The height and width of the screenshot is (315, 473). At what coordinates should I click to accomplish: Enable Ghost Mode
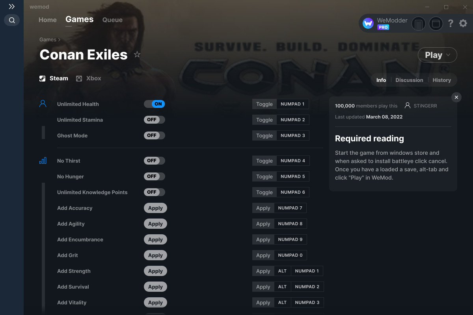(154, 135)
